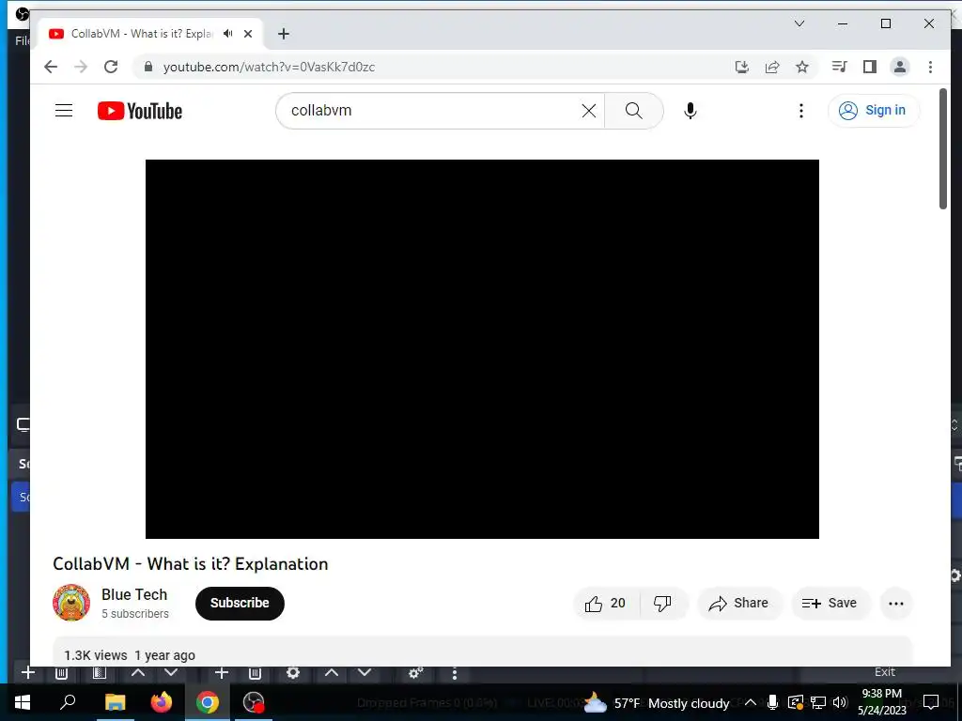The height and width of the screenshot is (721, 962).
Task: Launch Firefox from taskbar
Action: pyautogui.click(x=162, y=702)
